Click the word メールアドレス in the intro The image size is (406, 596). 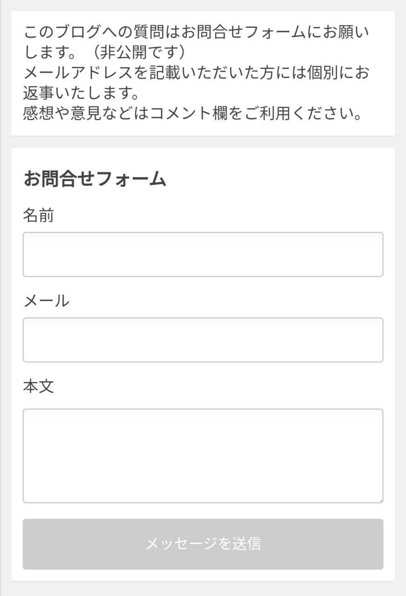(x=79, y=73)
